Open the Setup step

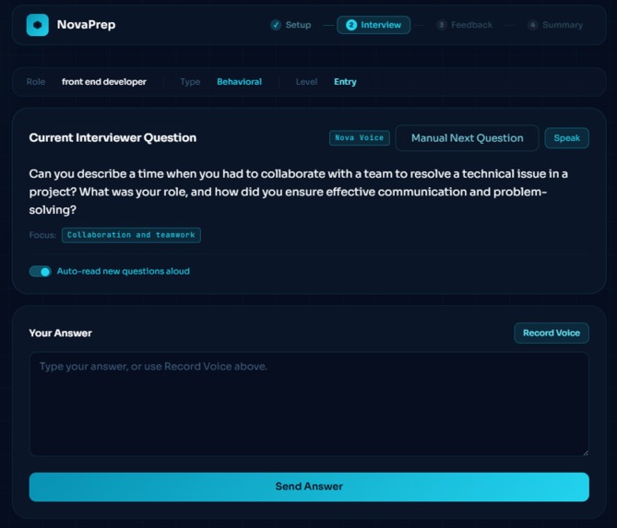click(x=291, y=25)
